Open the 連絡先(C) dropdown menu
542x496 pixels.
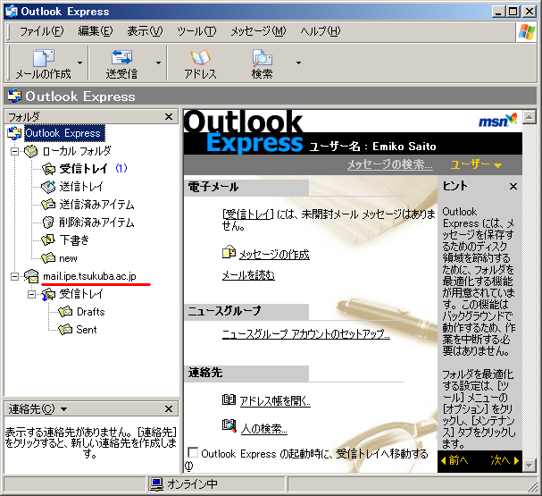(x=38, y=409)
